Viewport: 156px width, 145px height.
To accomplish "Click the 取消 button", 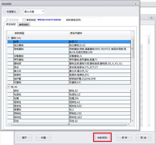I will [143, 138].
